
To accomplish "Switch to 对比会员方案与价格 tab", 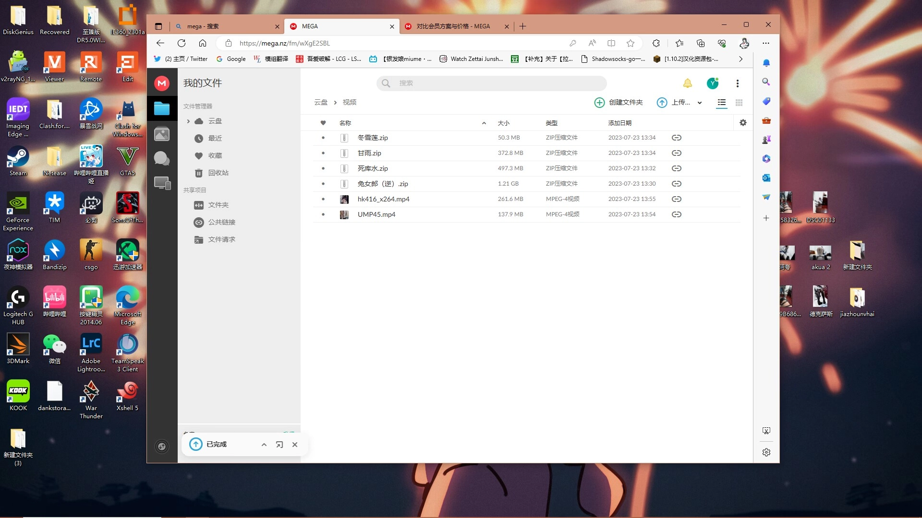I will click(456, 26).
